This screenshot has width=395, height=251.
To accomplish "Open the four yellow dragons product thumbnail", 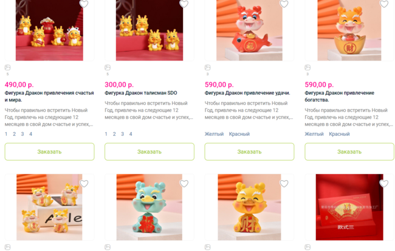I will point(49,207).
